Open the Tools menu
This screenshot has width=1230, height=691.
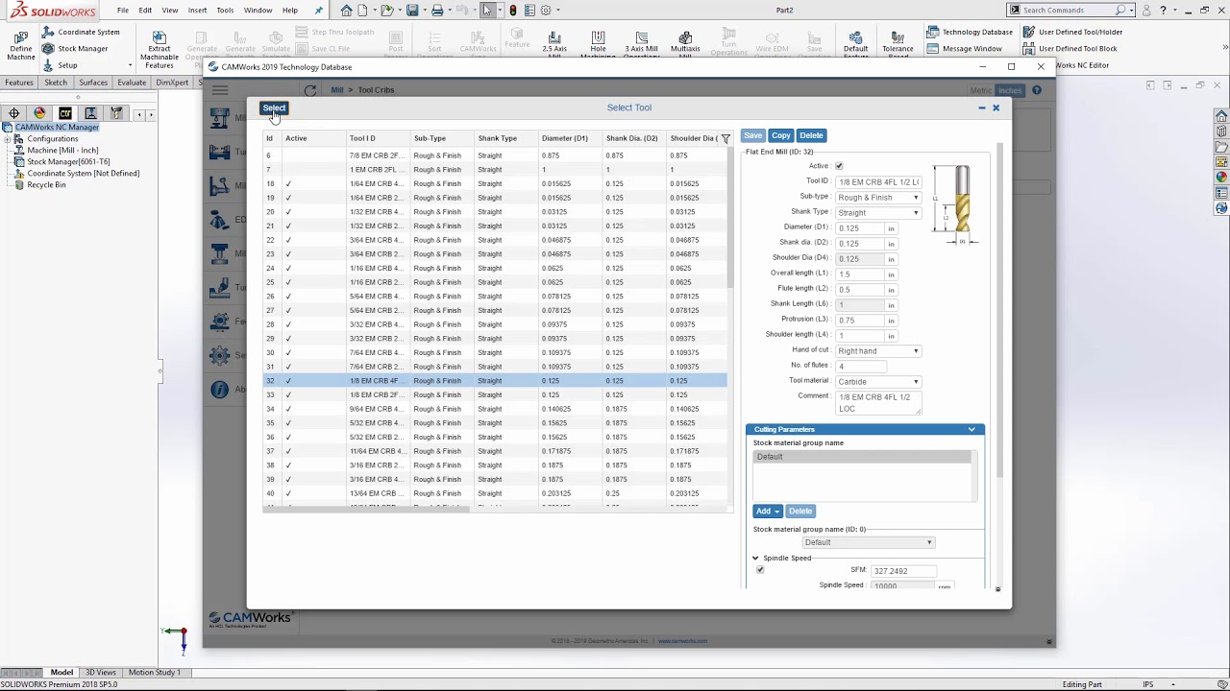pos(225,11)
